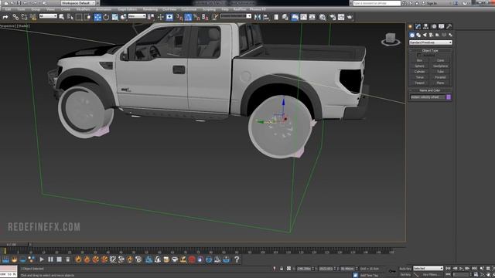This screenshot has width=495, height=278.
Task: Open the Rendering menu
Action: [150, 9]
